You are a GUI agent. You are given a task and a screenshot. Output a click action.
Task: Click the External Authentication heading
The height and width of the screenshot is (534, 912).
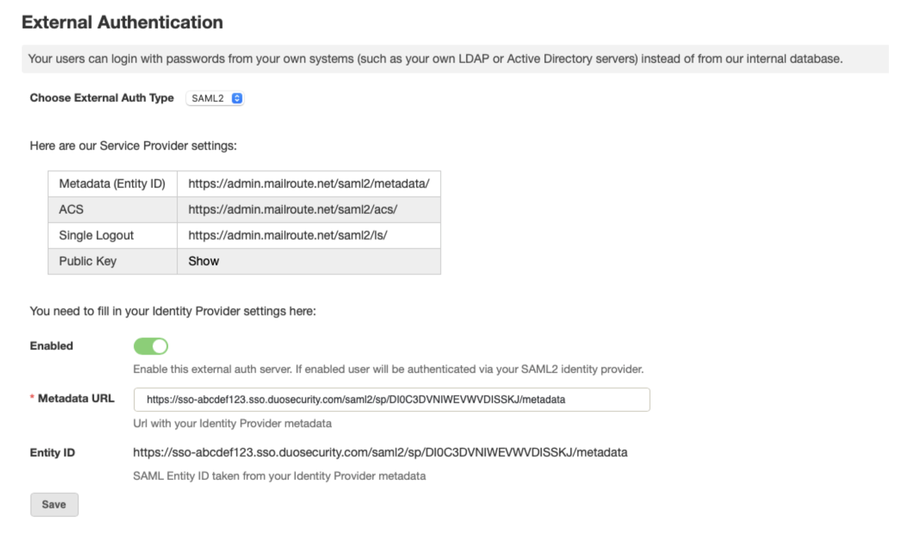pos(122,22)
